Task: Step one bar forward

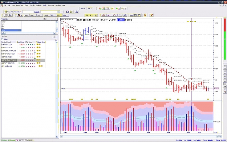Action: (93, 15)
